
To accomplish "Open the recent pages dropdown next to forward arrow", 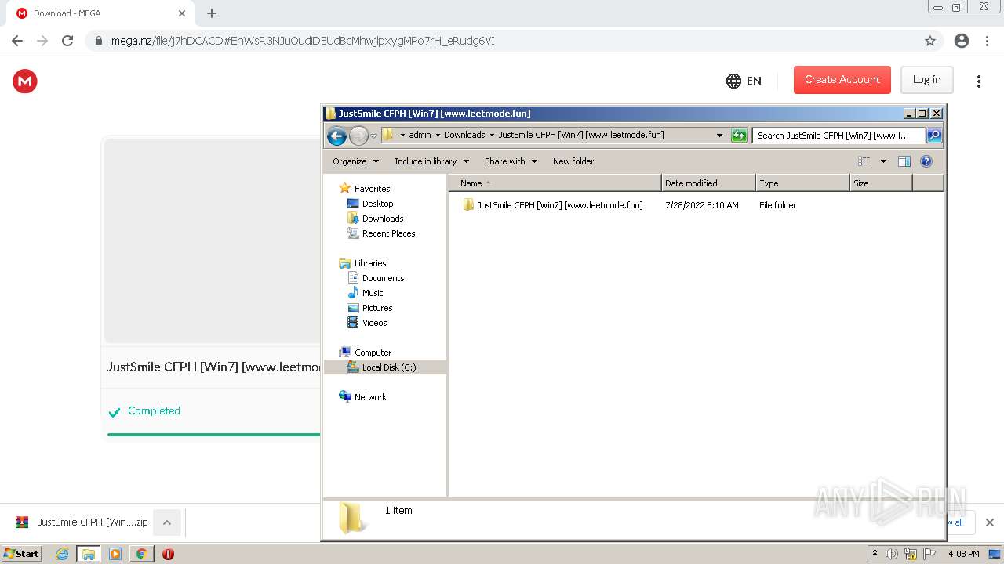I will [373, 136].
